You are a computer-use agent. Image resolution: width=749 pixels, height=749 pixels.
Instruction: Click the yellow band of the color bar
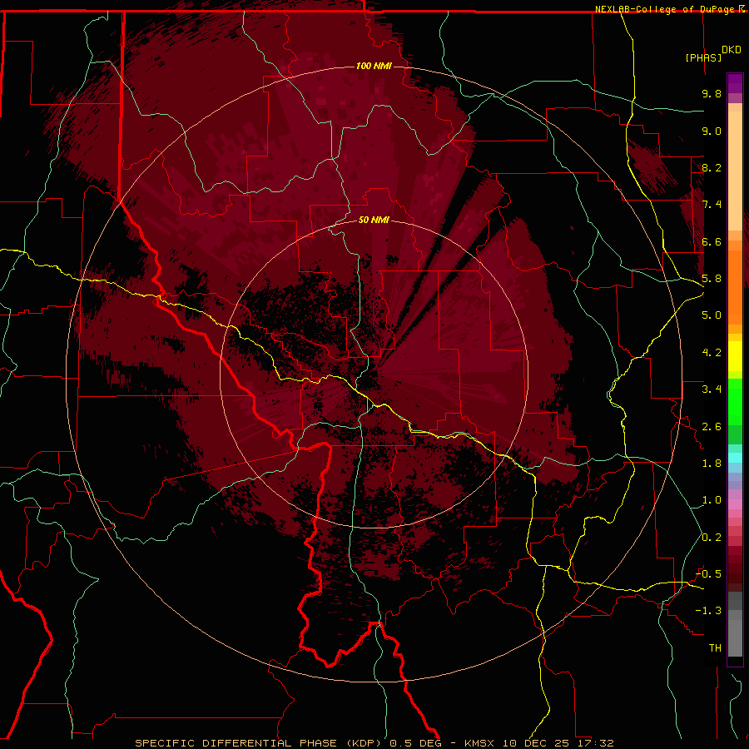(x=735, y=356)
